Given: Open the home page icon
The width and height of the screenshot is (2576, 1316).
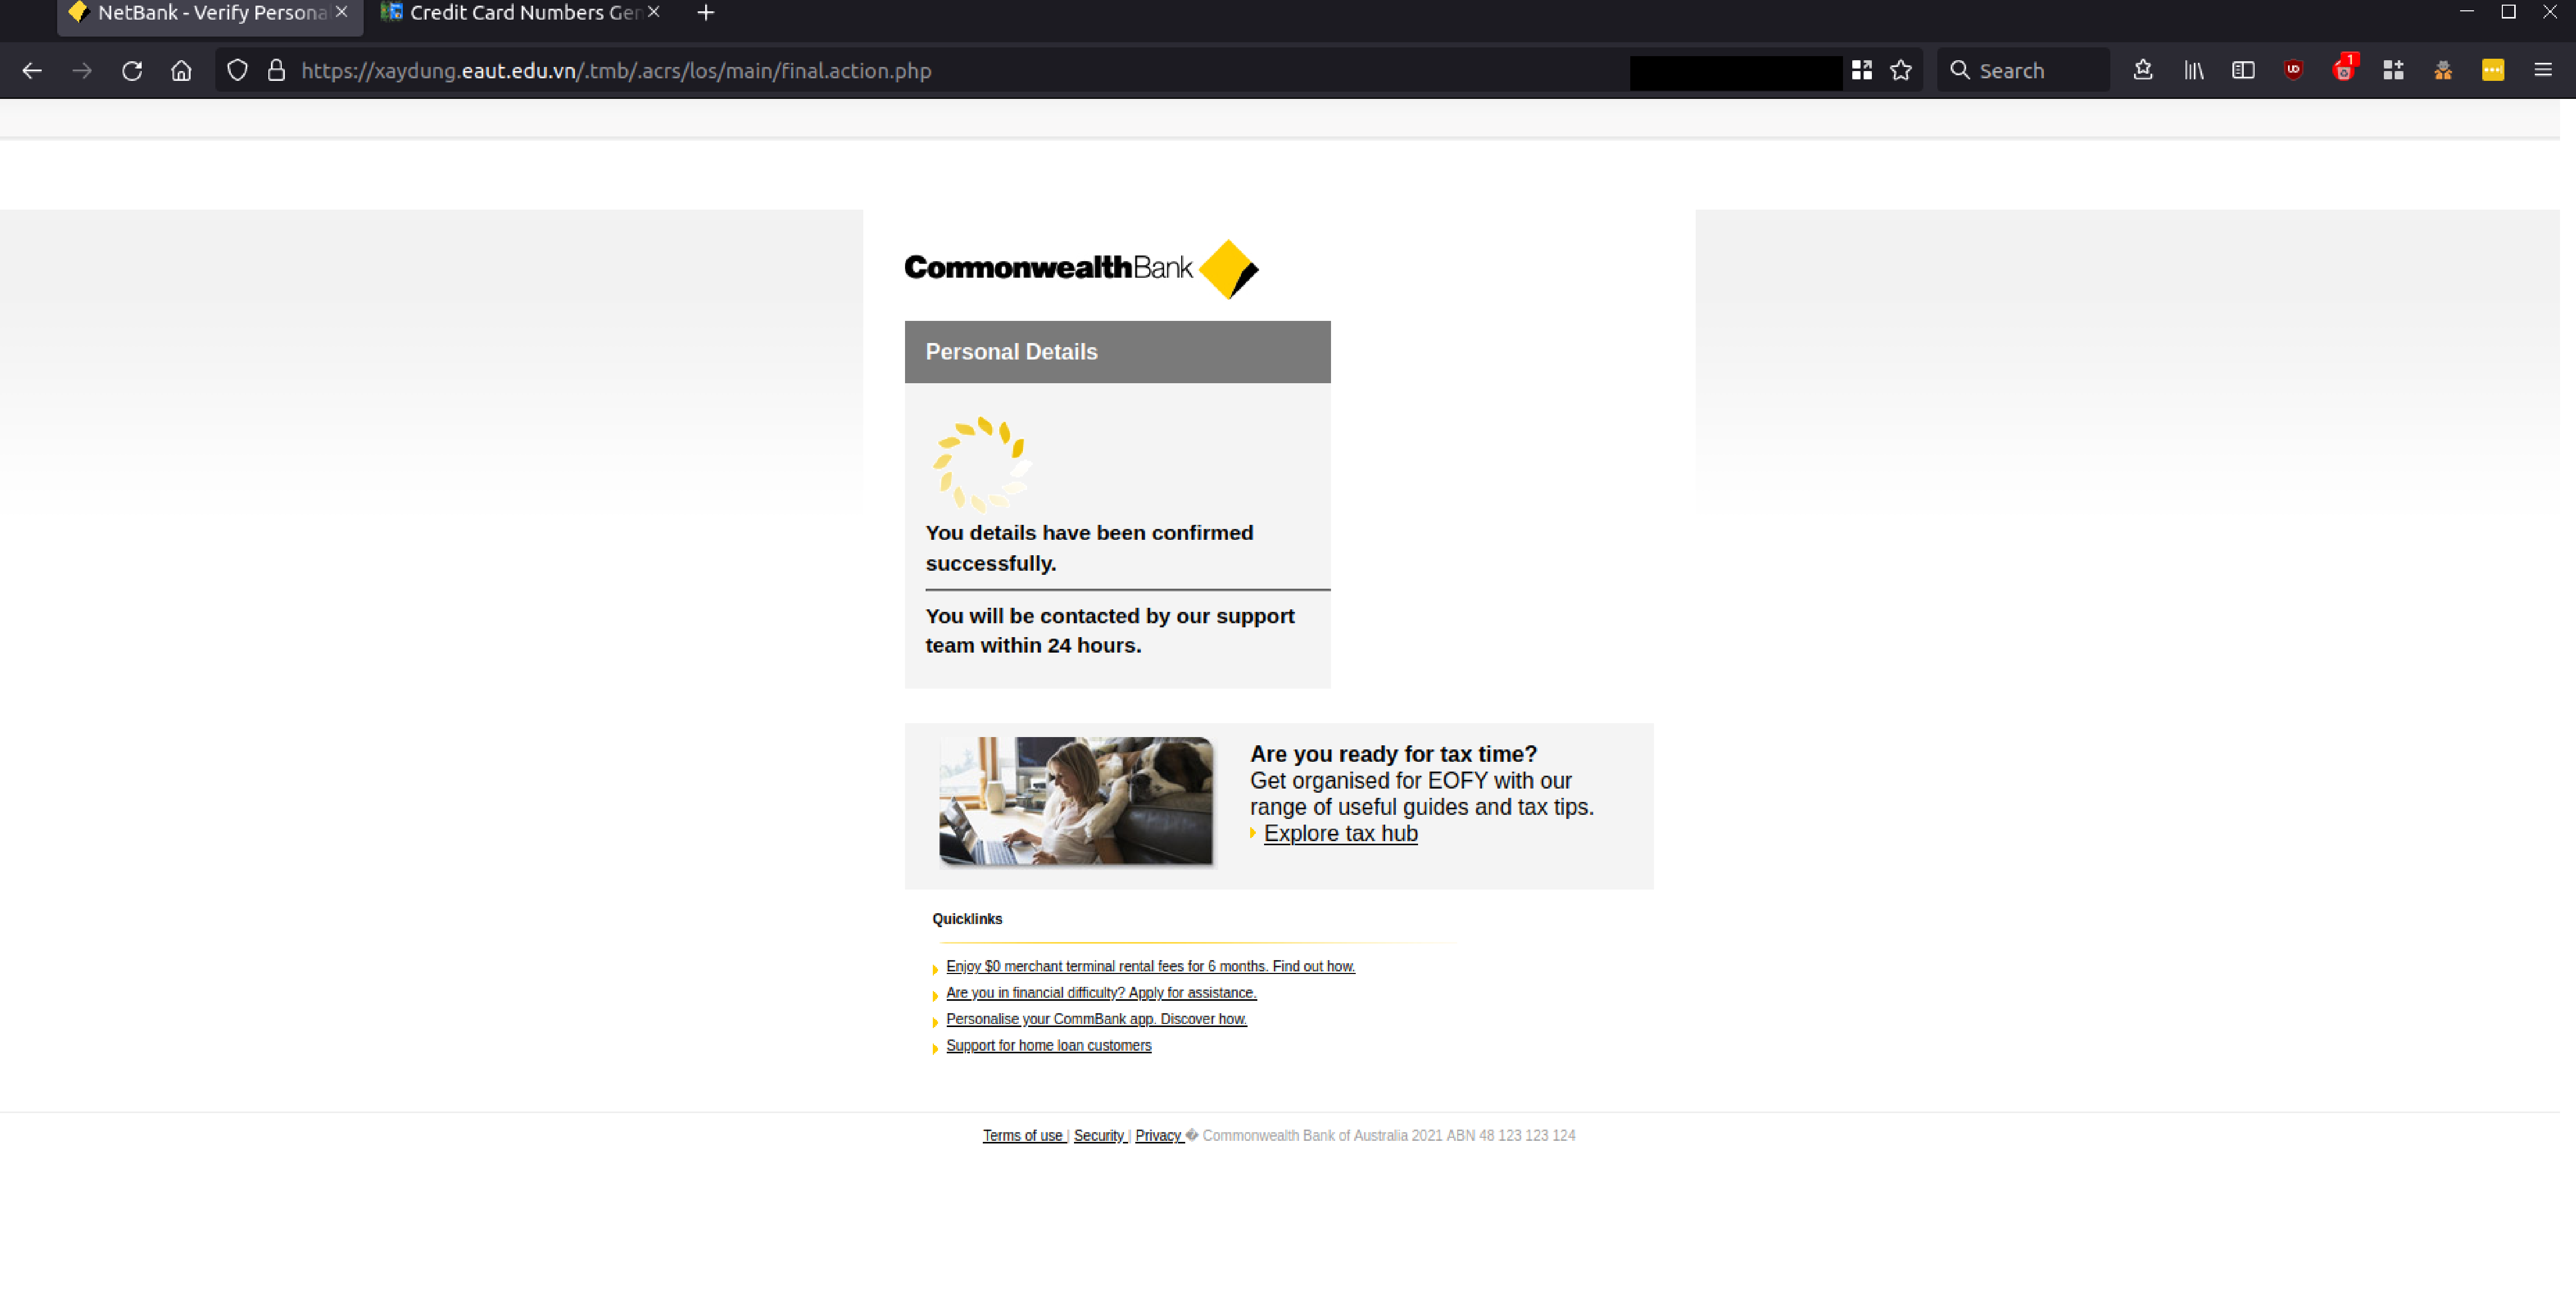Looking at the screenshot, I should (181, 70).
